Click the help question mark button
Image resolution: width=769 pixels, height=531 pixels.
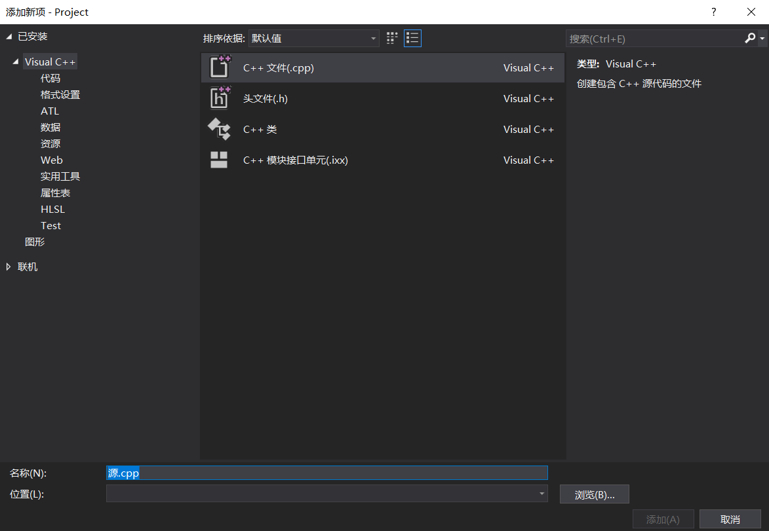tap(713, 12)
